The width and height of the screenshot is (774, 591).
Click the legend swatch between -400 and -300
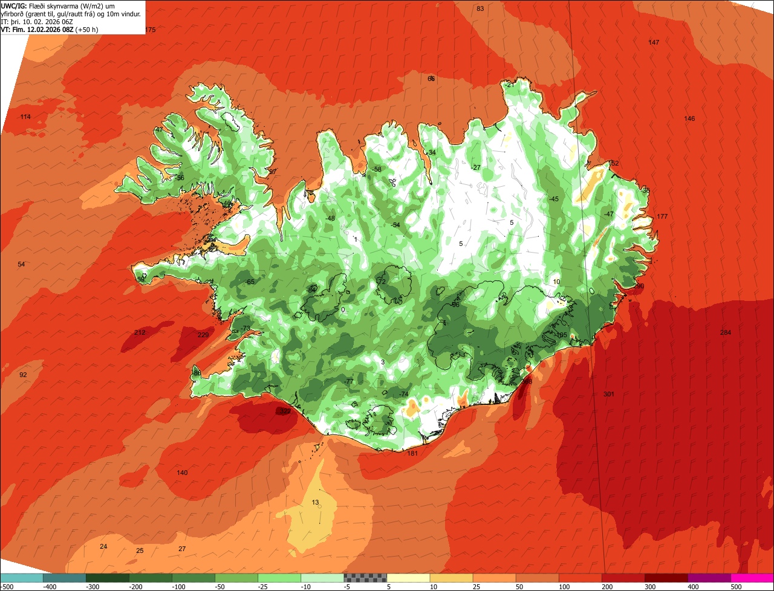[x=65, y=578]
